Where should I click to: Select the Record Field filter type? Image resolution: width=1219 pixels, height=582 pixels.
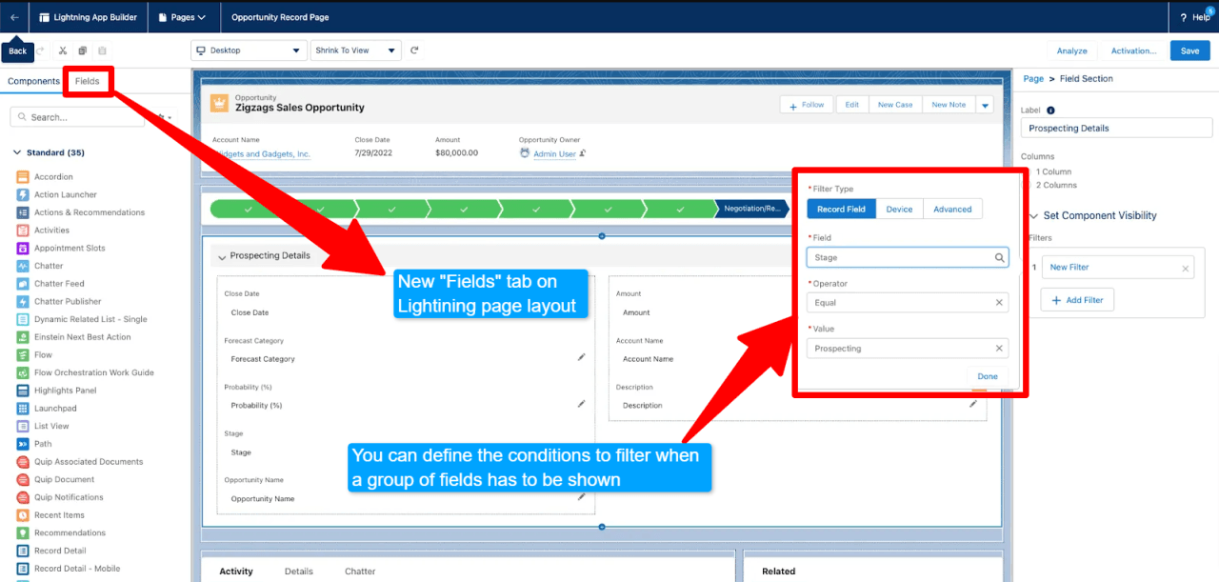pos(841,210)
